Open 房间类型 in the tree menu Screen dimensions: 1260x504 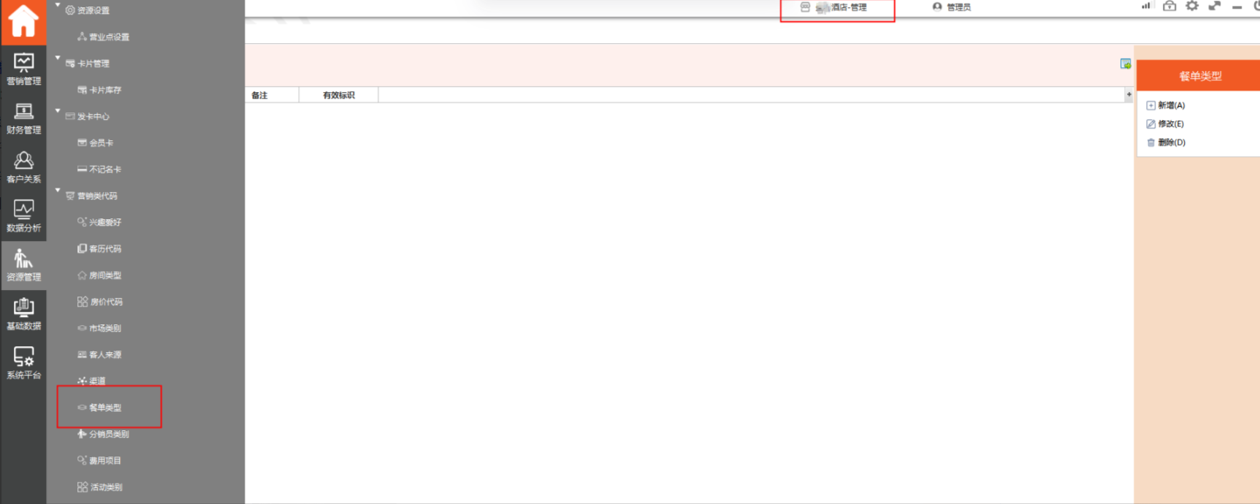(105, 275)
